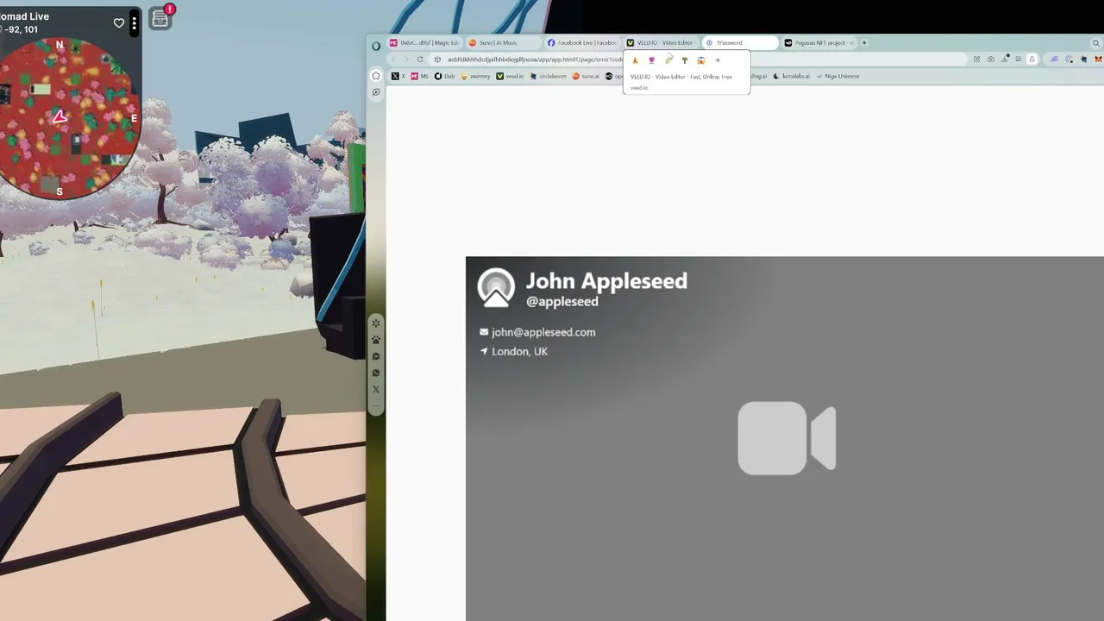Click the tulip emoji in tab popup
Image resolution: width=1104 pixels, height=621 pixels.
651,60
